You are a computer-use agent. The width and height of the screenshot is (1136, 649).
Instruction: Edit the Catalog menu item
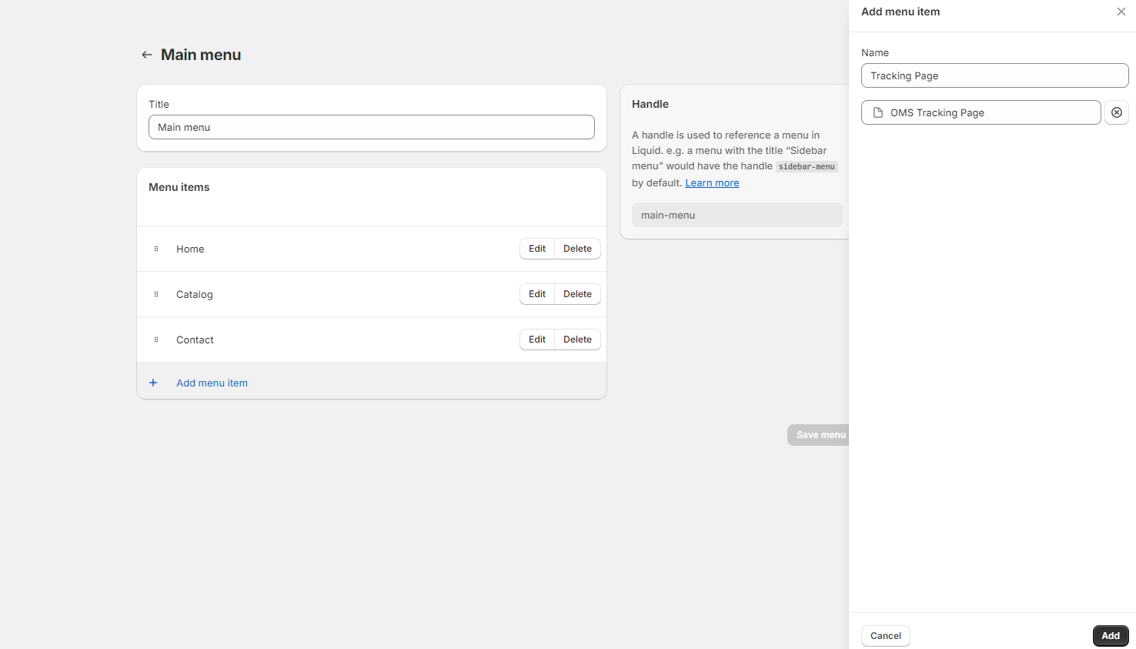(536, 294)
